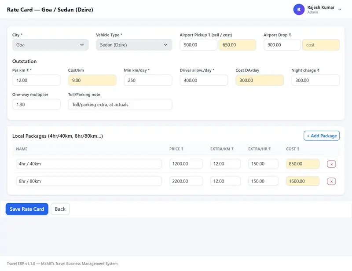This screenshot has height=271, width=352.
Task: Open the Vehicle Type dropdown
Action: 134,45
